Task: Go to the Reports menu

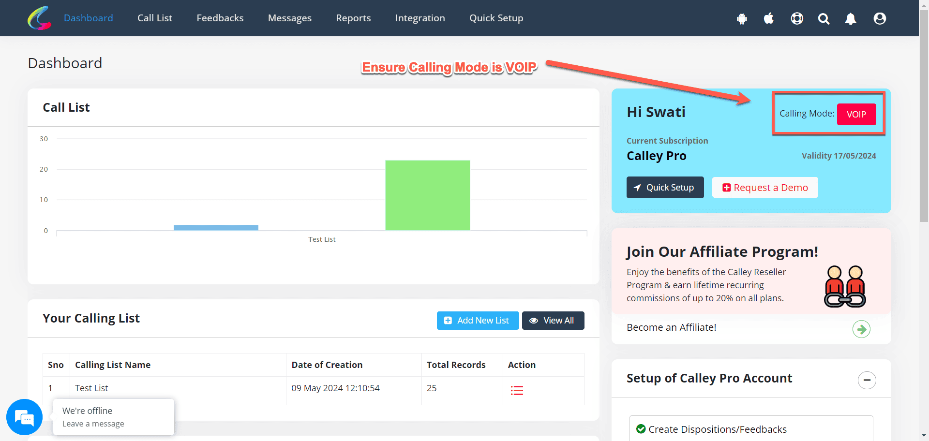Action: (353, 18)
